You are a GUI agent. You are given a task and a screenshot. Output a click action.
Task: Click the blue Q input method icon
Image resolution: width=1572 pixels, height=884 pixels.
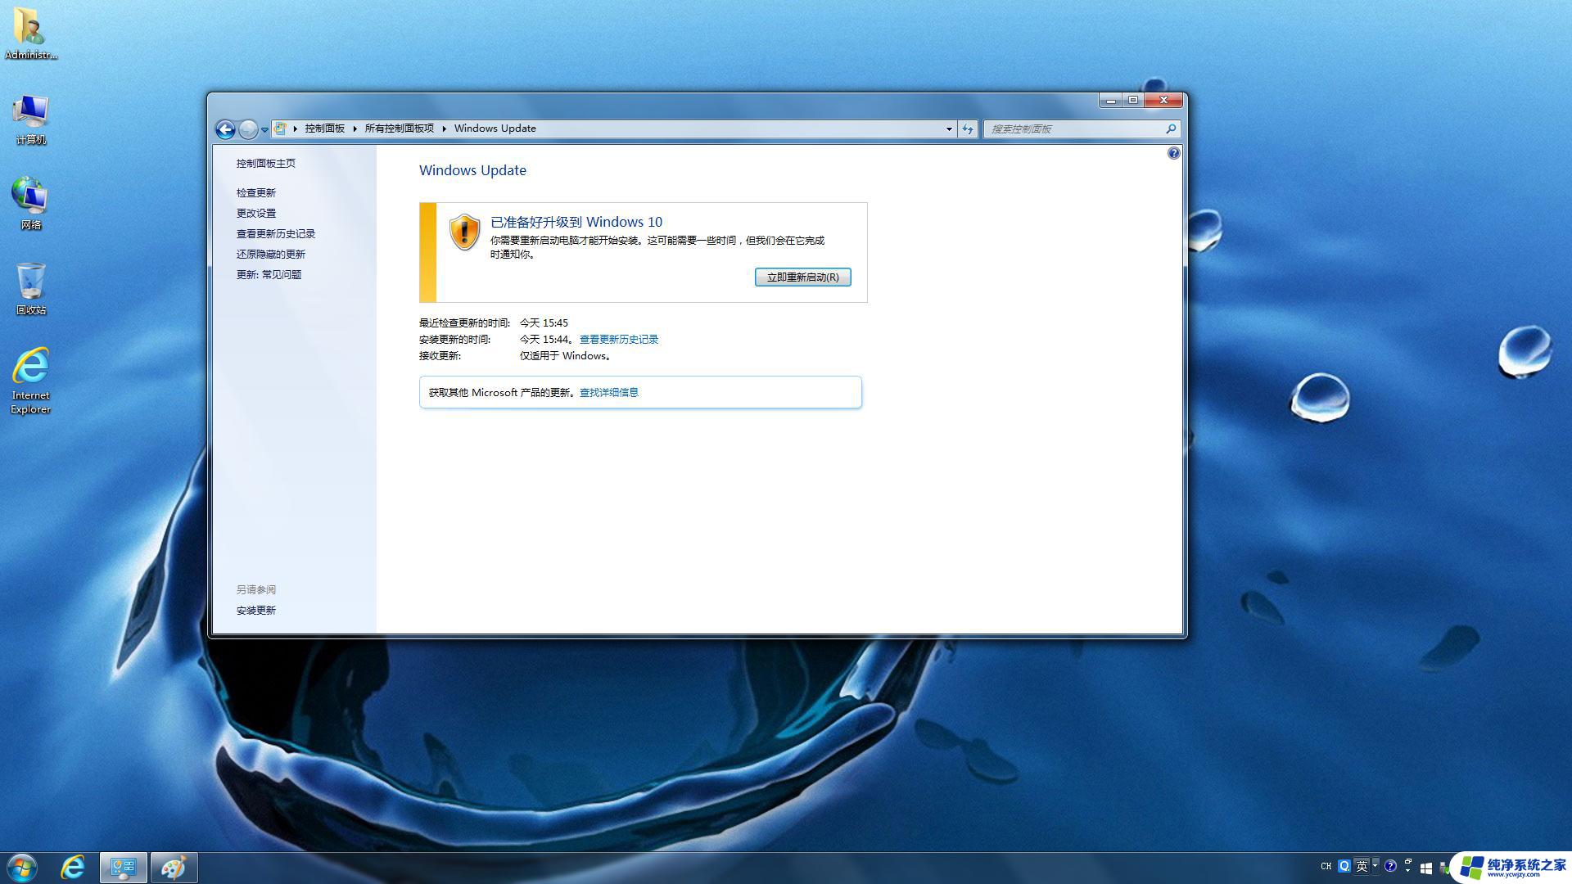pyautogui.click(x=1344, y=866)
